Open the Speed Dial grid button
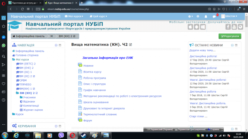248x139 pixels. coord(28,9)
